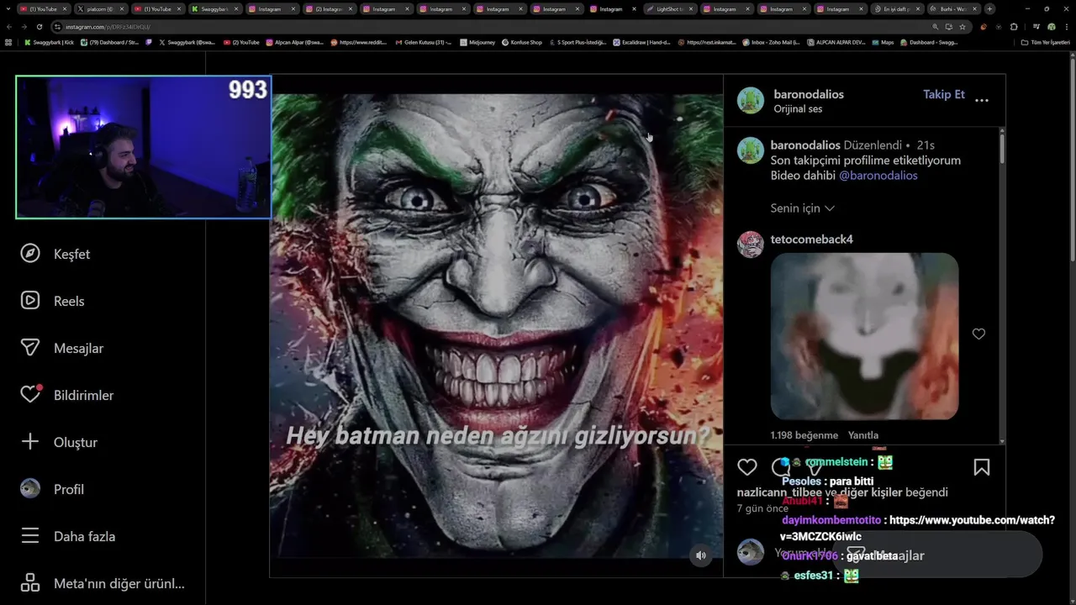Open the GIF in tetocomeback4's comment

point(864,336)
